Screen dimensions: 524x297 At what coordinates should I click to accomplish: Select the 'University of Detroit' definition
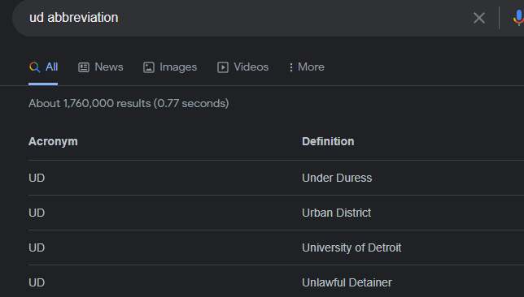pyautogui.click(x=352, y=247)
